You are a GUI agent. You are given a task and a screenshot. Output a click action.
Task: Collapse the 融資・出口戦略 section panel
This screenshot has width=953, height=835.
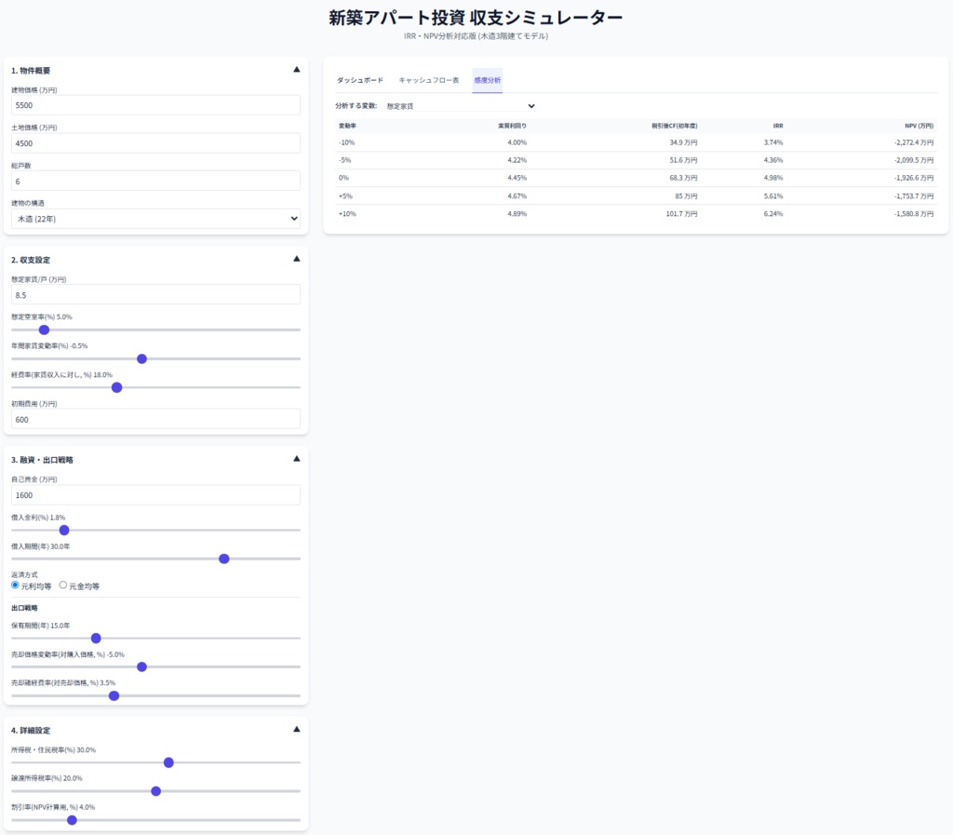coord(296,457)
